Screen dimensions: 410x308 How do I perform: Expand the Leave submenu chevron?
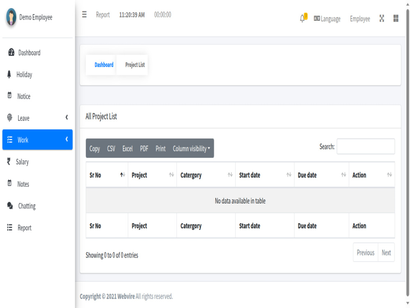[67, 117]
